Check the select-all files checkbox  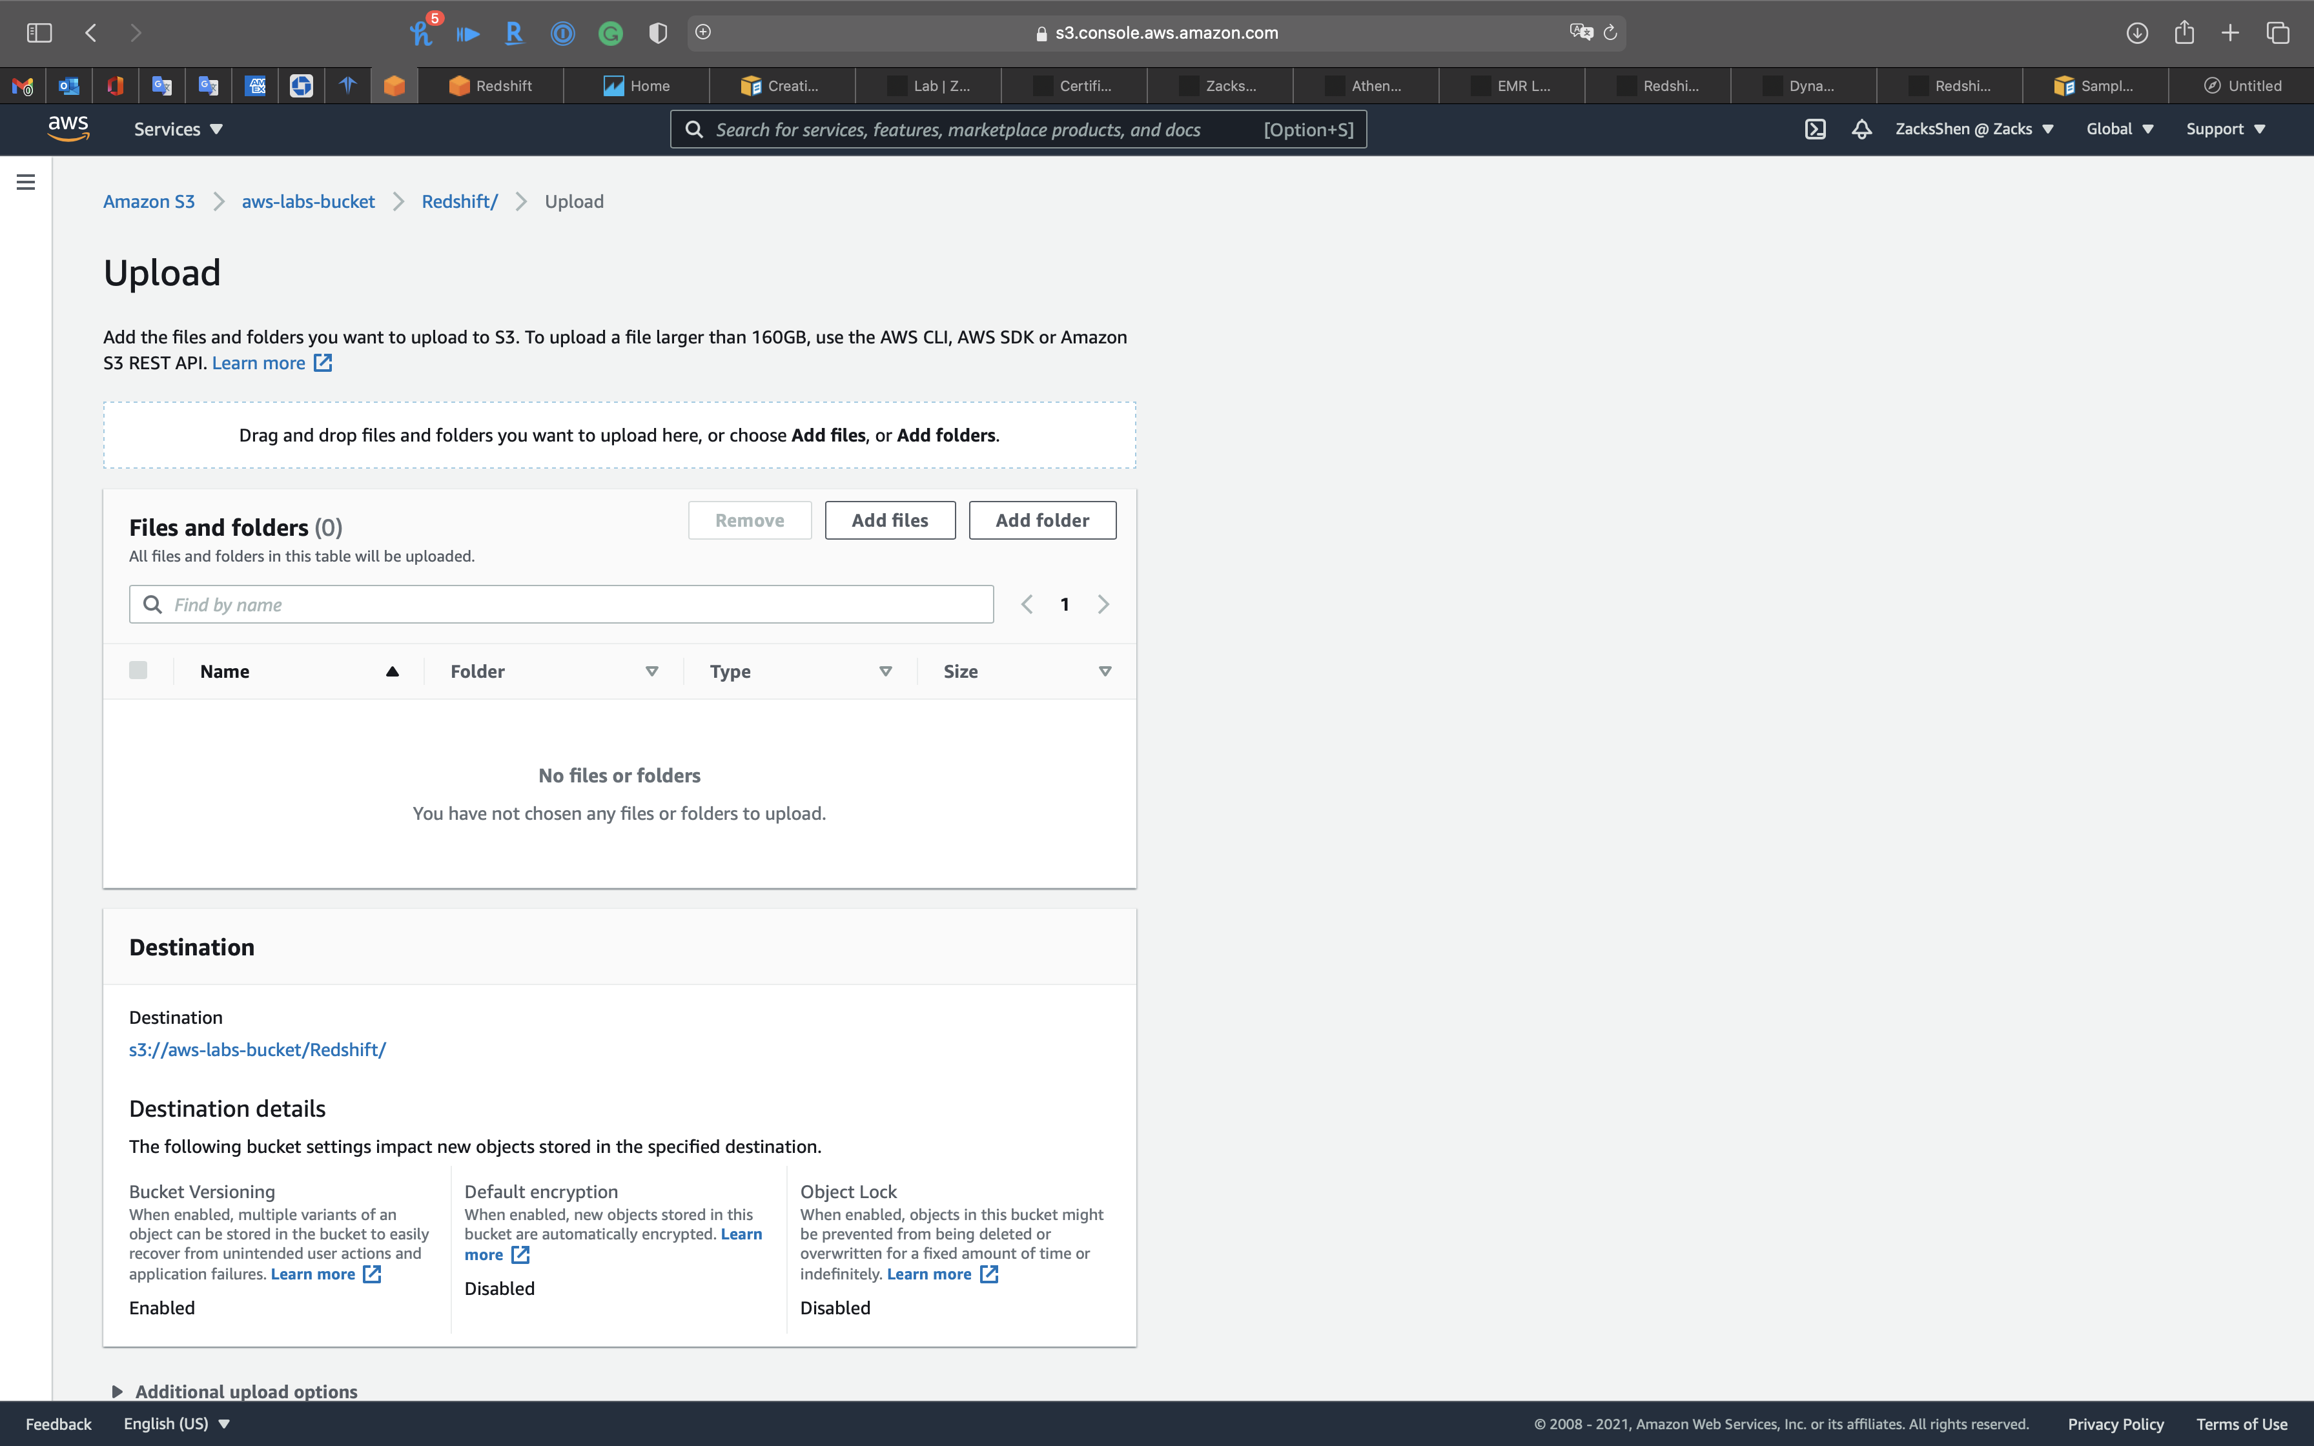tap(139, 671)
